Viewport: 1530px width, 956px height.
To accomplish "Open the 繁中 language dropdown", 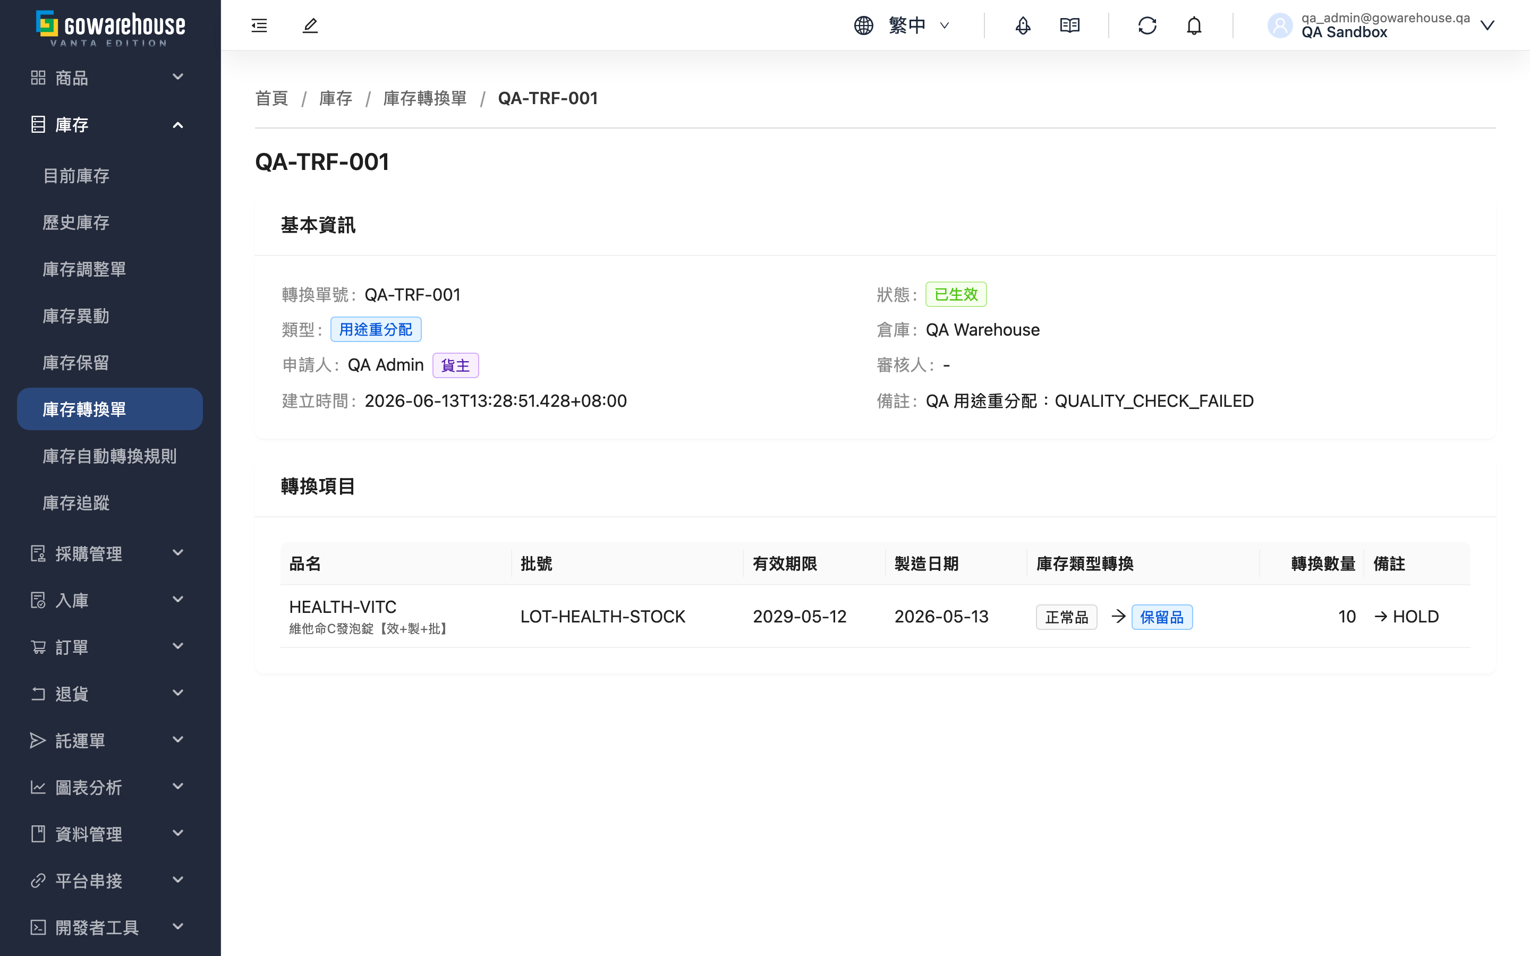I will (x=919, y=25).
